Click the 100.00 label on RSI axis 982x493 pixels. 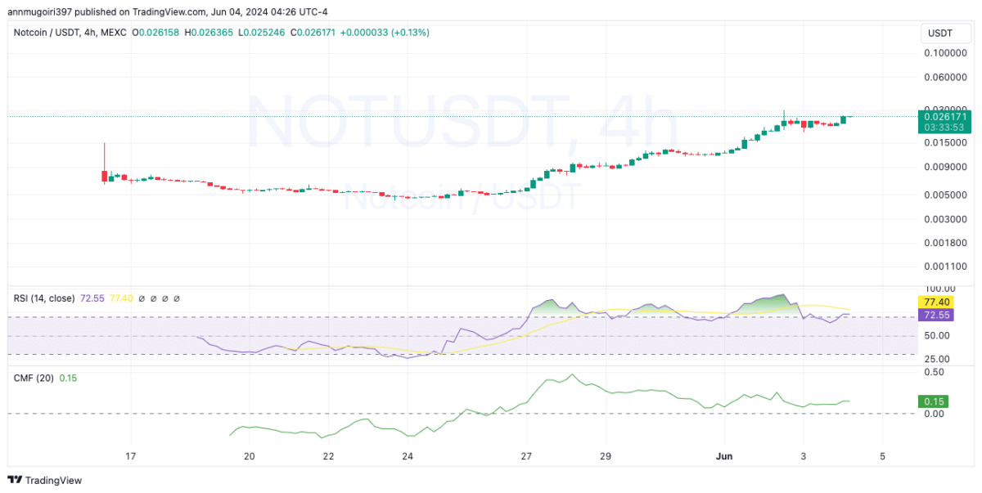[940, 289]
